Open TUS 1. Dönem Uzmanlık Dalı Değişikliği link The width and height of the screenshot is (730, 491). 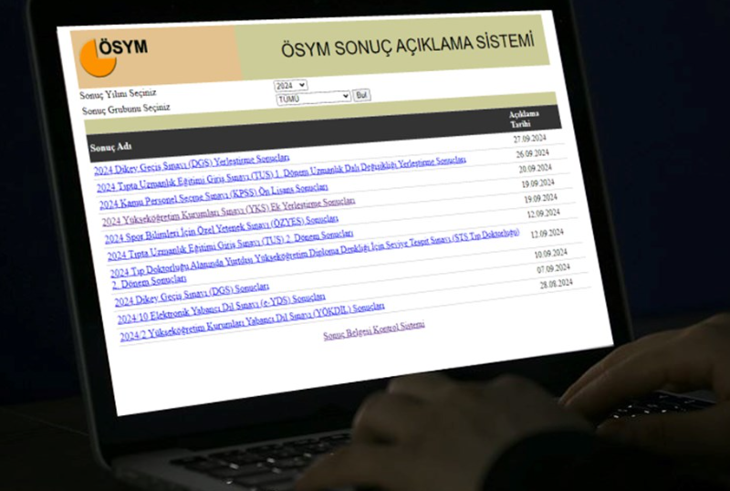point(281,173)
